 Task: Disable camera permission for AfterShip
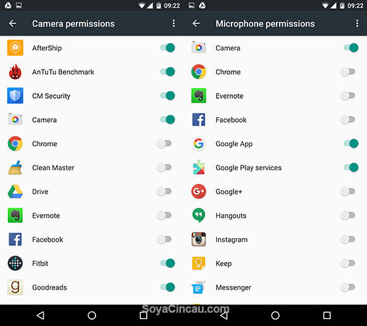(x=168, y=47)
